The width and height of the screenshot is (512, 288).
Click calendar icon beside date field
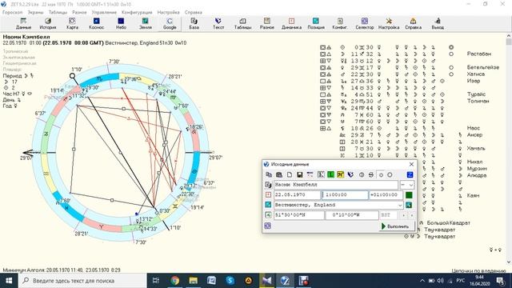pyautogui.click(x=268, y=194)
